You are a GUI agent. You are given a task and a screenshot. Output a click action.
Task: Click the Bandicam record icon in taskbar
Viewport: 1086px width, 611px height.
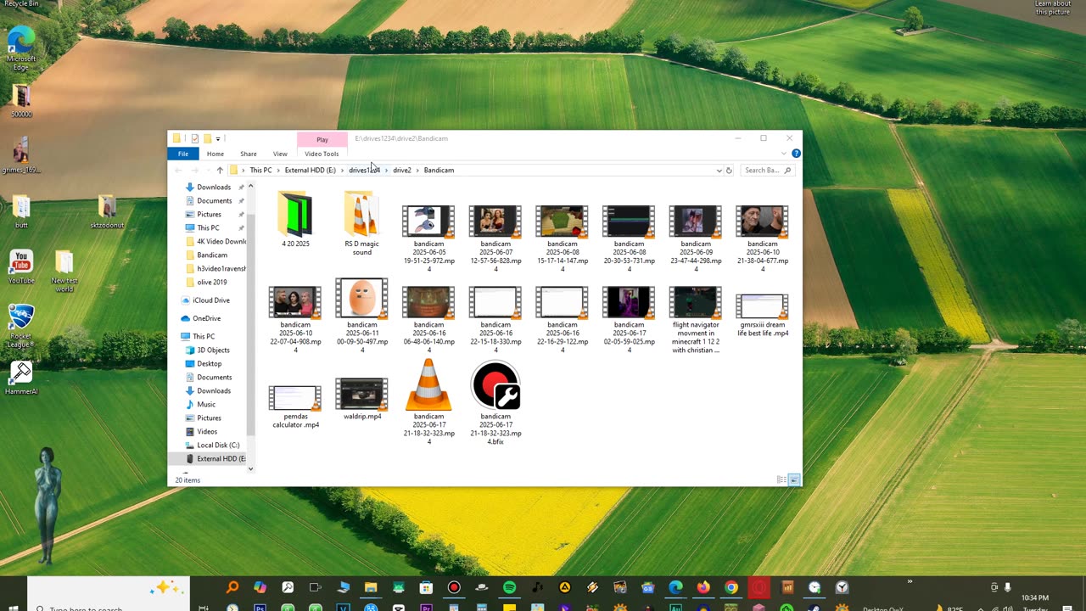454,587
